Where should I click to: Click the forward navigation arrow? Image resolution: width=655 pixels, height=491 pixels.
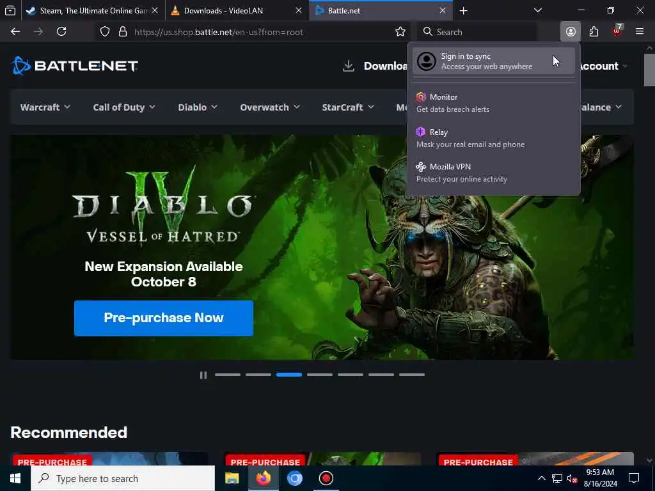click(38, 32)
